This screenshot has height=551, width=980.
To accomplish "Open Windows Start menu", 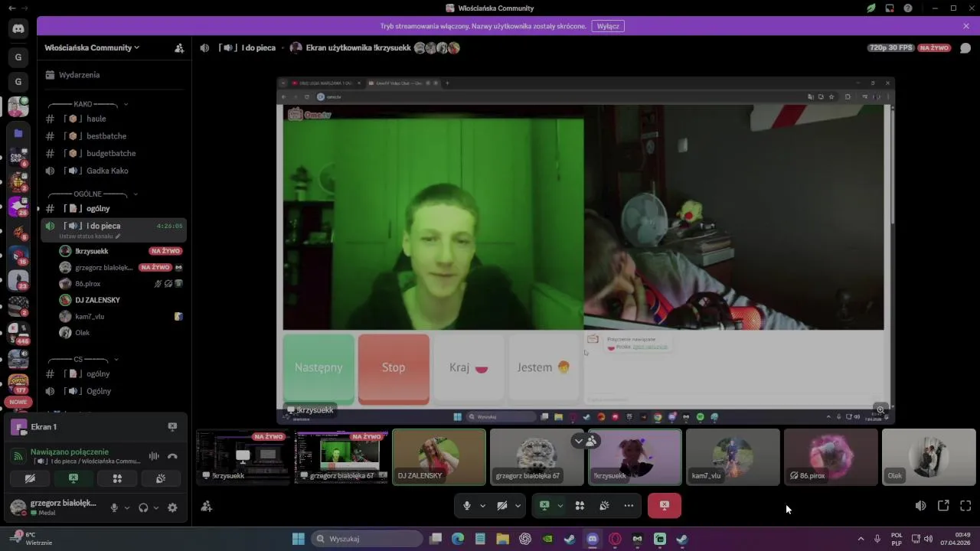I will (x=299, y=539).
